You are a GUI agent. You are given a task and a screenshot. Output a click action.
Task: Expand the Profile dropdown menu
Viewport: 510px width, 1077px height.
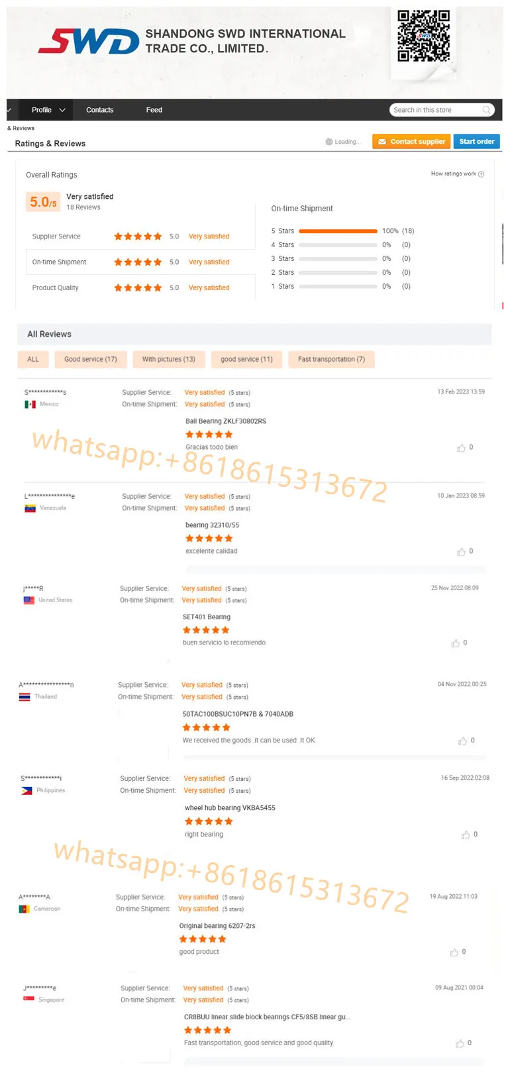pos(48,110)
